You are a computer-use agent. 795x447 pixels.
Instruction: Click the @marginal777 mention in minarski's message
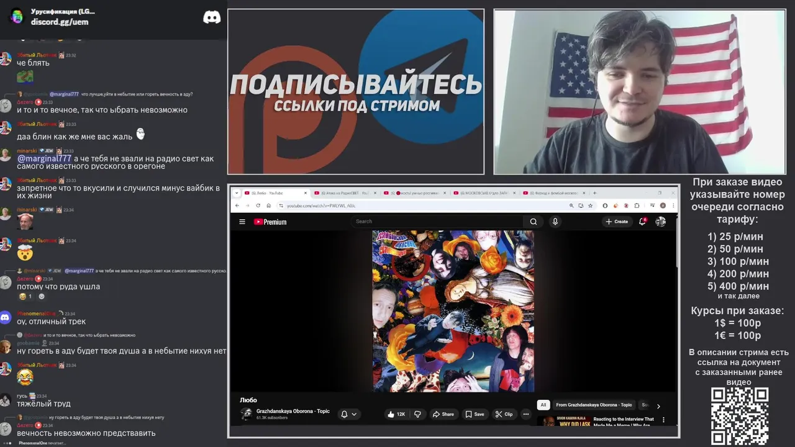click(44, 158)
